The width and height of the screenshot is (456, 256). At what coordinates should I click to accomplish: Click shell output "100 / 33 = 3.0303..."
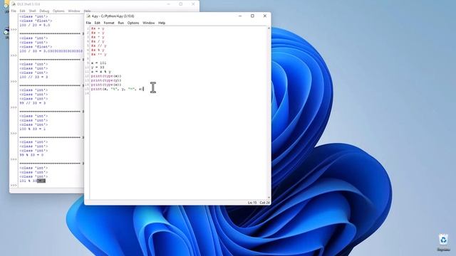tap(51, 51)
